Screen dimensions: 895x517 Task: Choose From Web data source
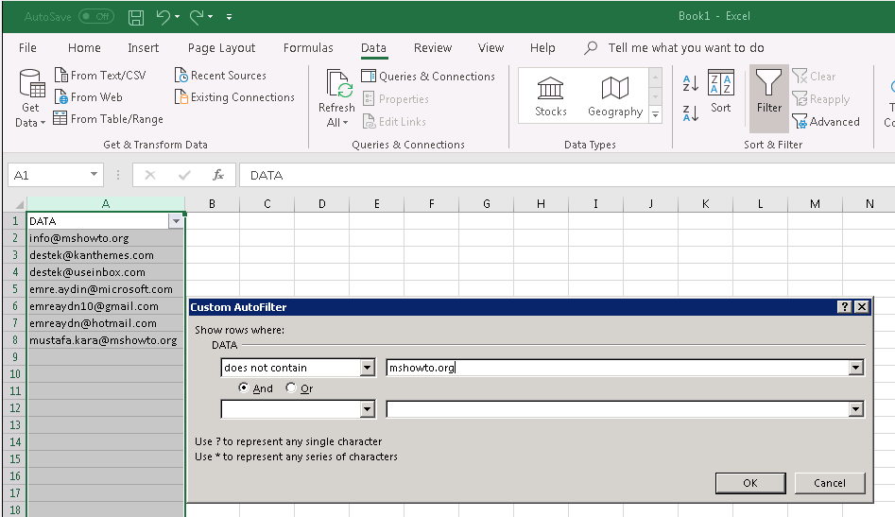[89, 97]
